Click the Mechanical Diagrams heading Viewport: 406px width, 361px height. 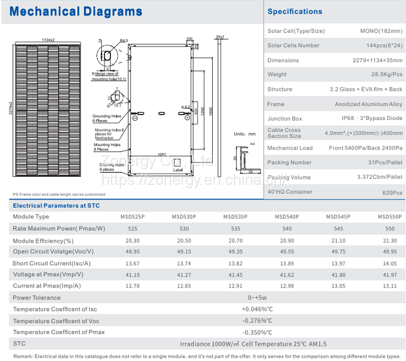[x=76, y=12]
